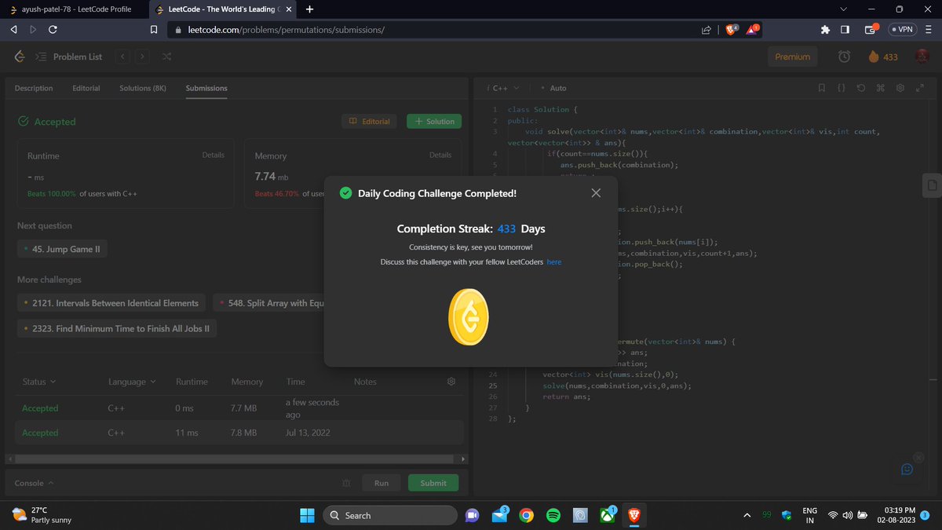The width and height of the screenshot is (942, 530).
Task: Click the horizontal scrollbar under submissions
Action: point(235,459)
